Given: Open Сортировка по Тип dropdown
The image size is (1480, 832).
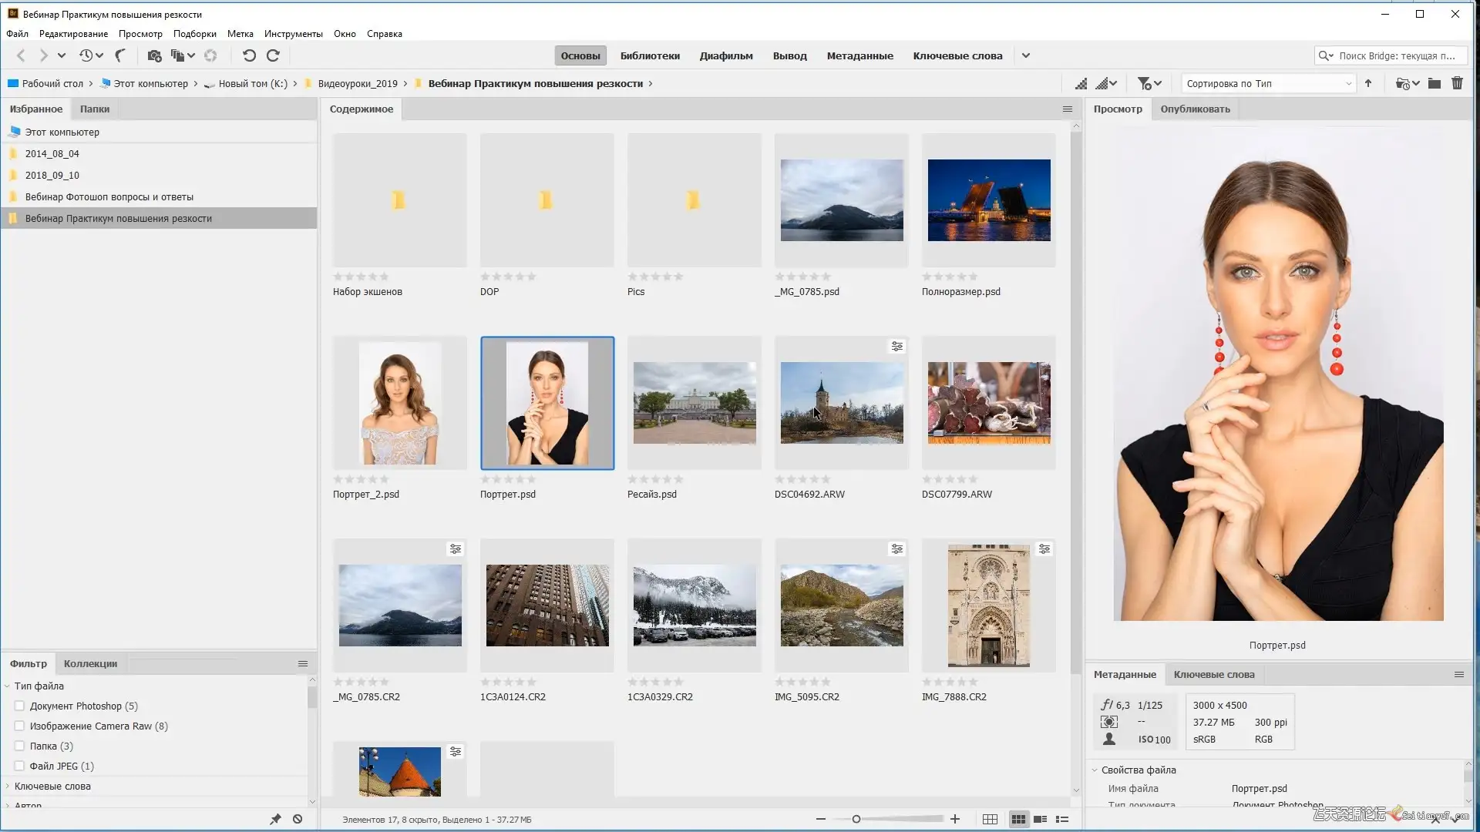Looking at the screenshot, I should (x=1268, y=83).
